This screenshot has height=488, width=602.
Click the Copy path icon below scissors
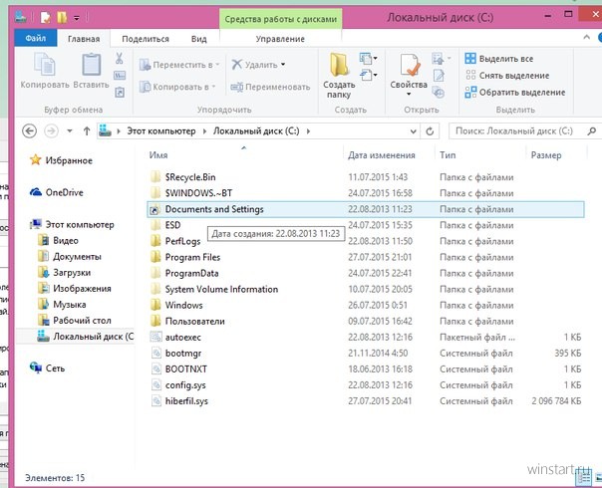(120, 76)
